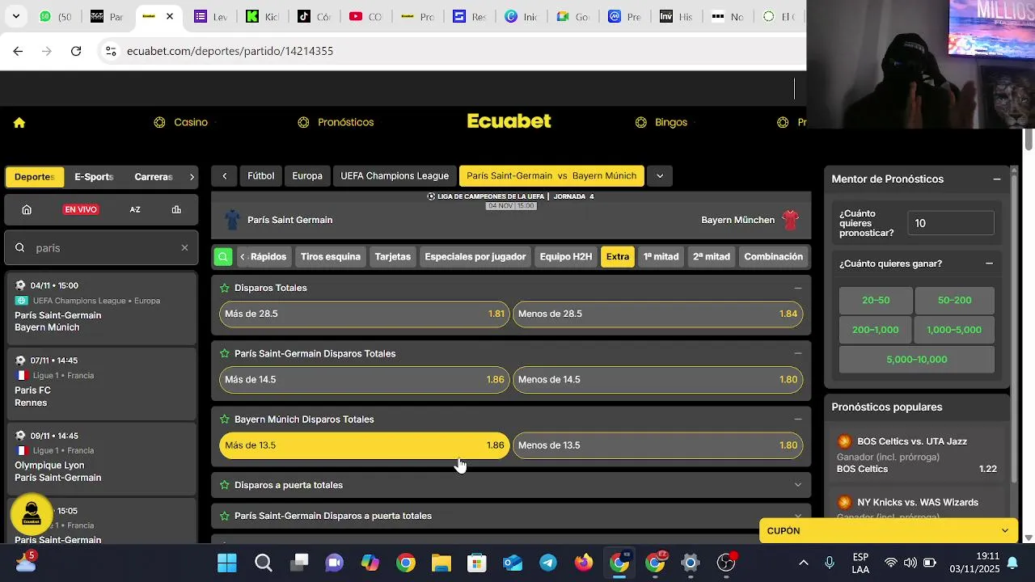
Task: Open the browser tab search dropdown
Action: click(16, 16)
